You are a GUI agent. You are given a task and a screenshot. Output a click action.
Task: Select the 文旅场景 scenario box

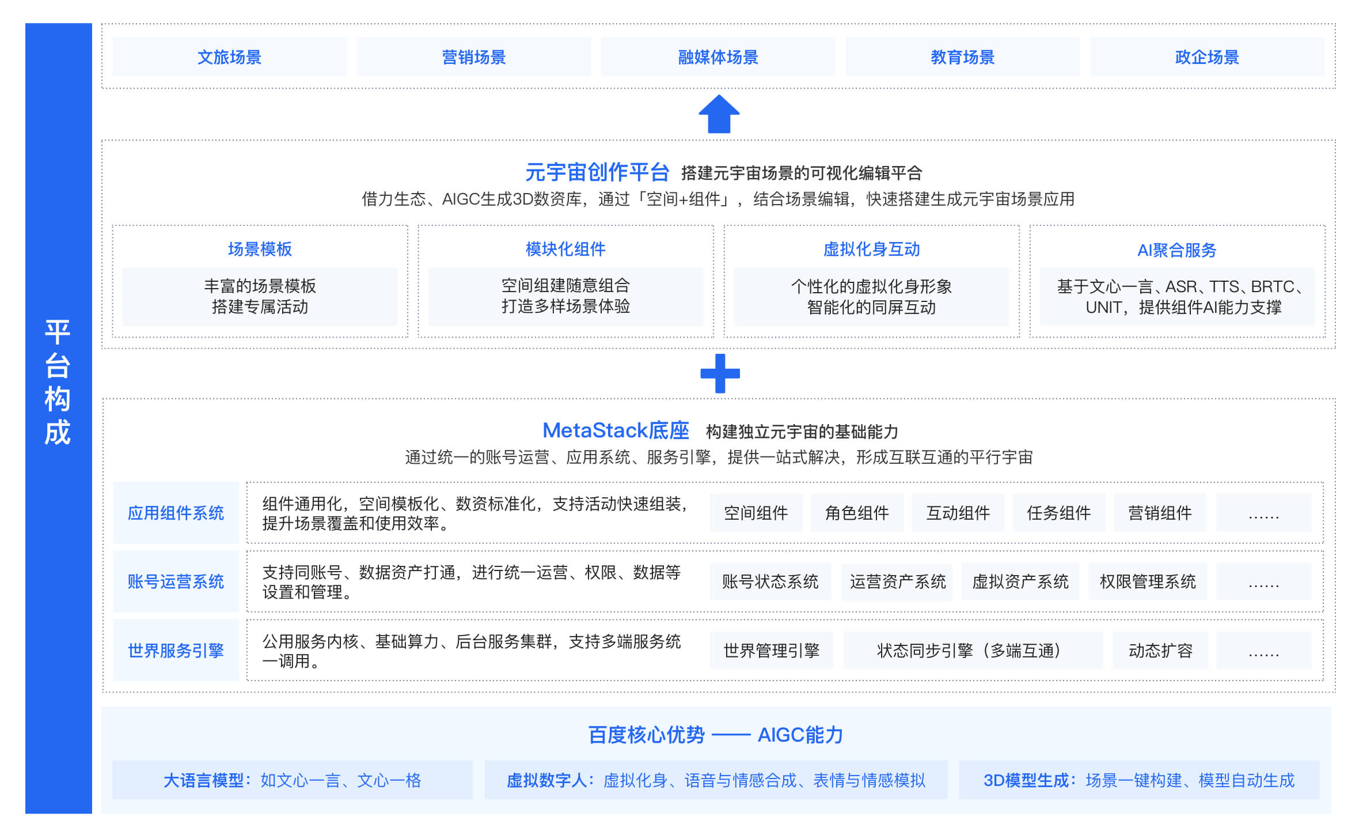coord(229,56)
